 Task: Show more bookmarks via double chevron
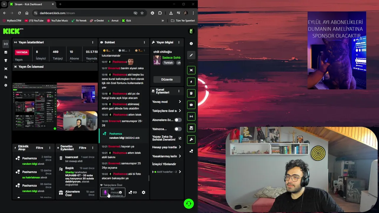point(163,21)
